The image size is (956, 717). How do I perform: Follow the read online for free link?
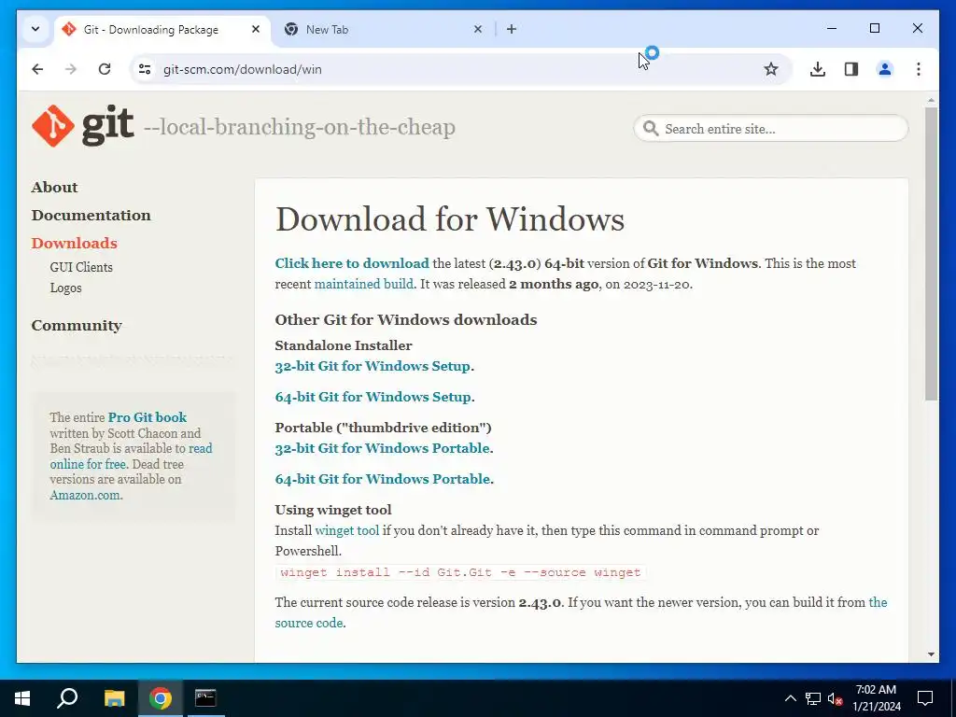click(131, 456)
